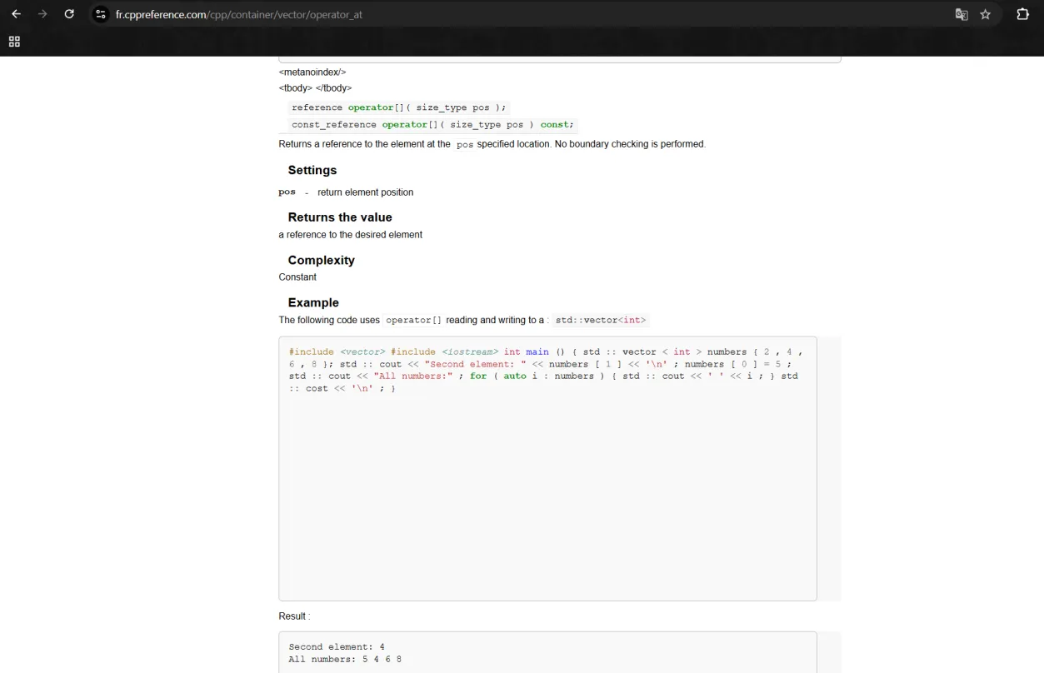Click 'main' function name in code

537,351
